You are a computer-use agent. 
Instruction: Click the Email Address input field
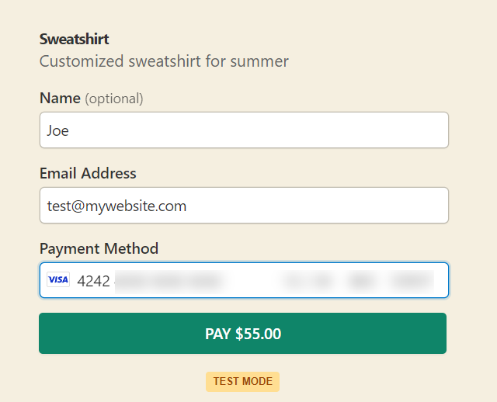click(x=244, y=206)
